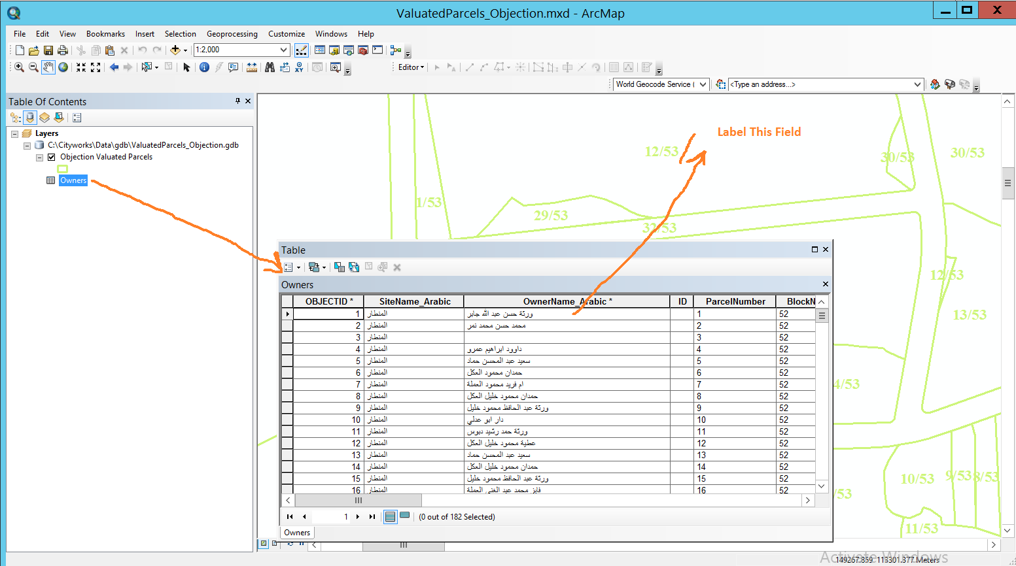Click Select By Attributes in Table window
Image resolution: width=1016 pixels, height=566 pixels.
(x=340, y=267)
